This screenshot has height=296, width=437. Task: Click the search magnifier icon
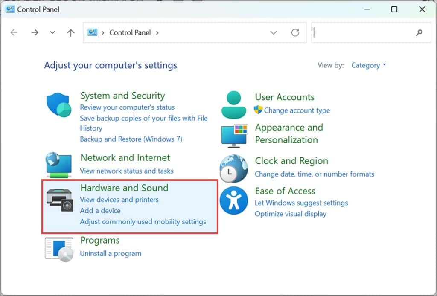click(419, 32)
